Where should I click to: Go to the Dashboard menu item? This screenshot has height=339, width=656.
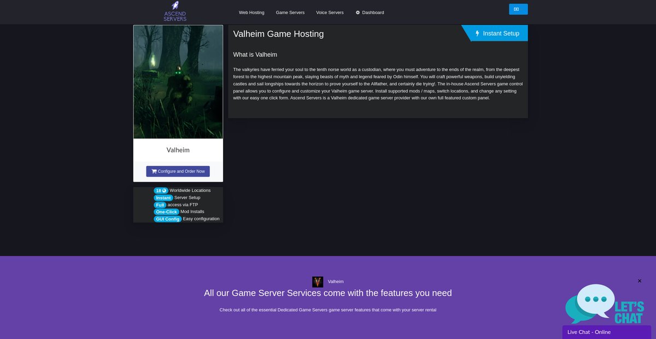click(370, 13)
